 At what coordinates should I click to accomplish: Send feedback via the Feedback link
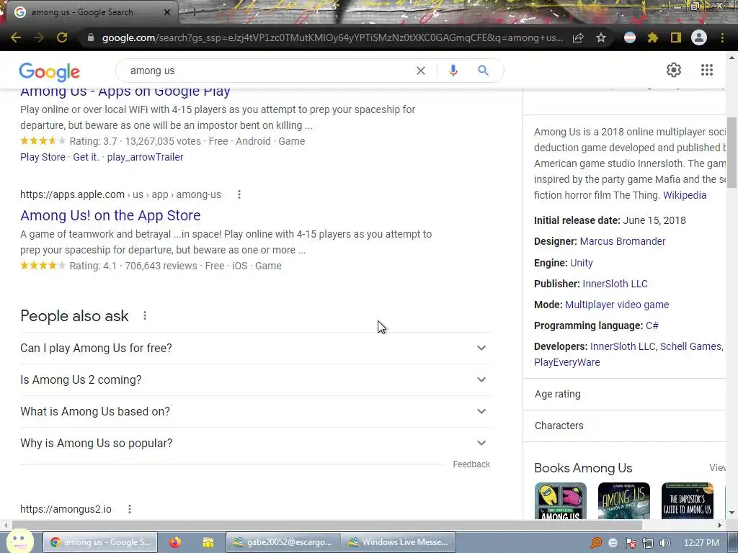(x=471, y=464)
